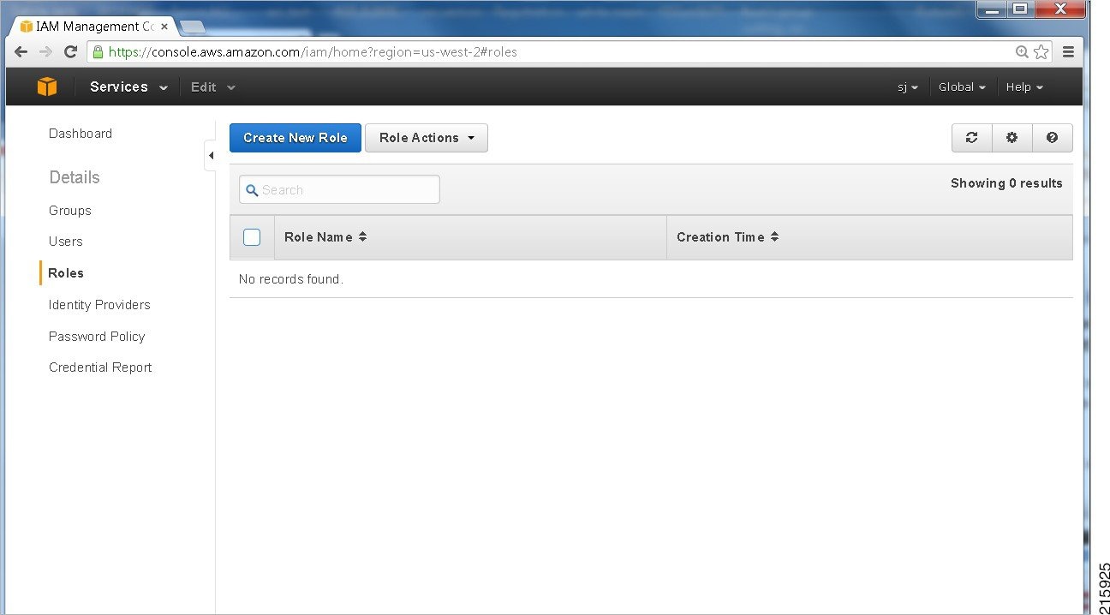Open the Global region dropdown

point(962,87)
